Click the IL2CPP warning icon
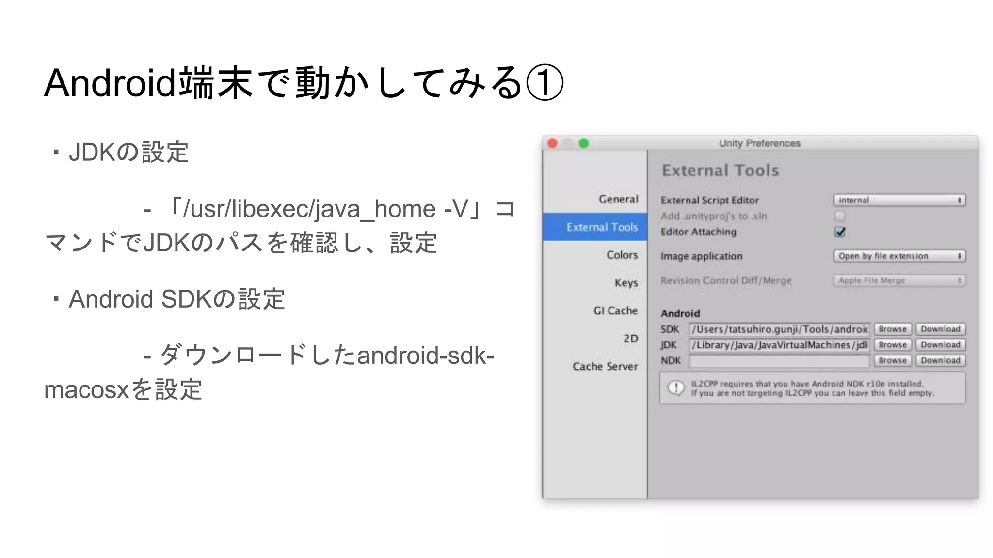993x558 pixels. (x=676, y=388)
